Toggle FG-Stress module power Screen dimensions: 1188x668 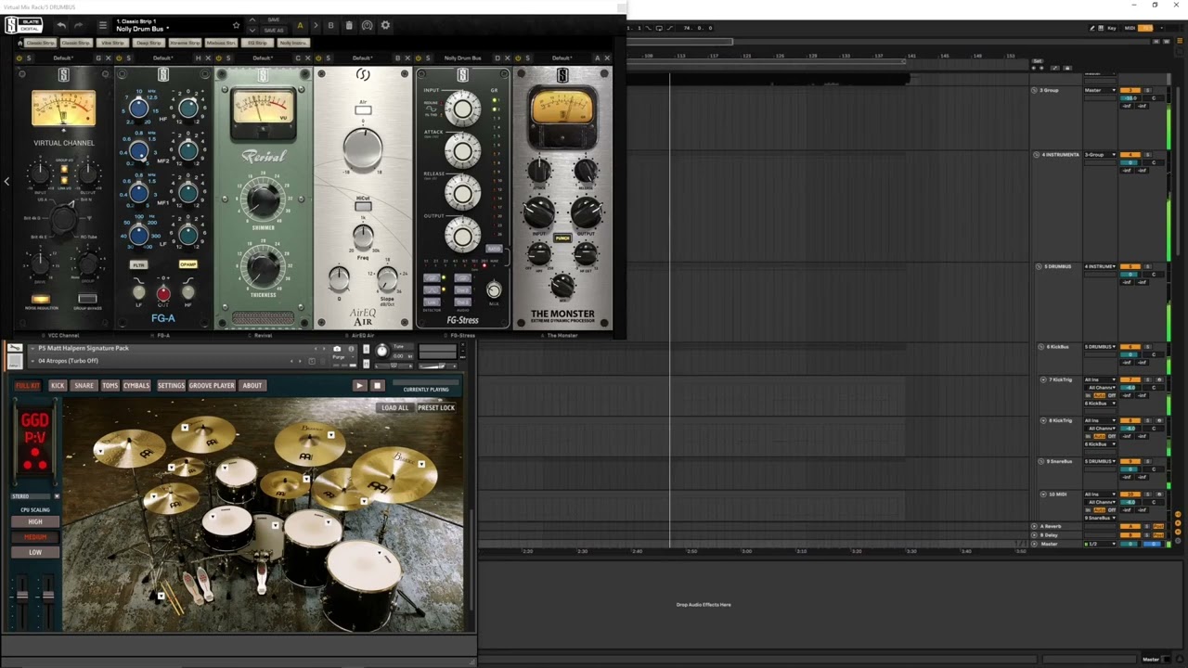tap(419, 58)
